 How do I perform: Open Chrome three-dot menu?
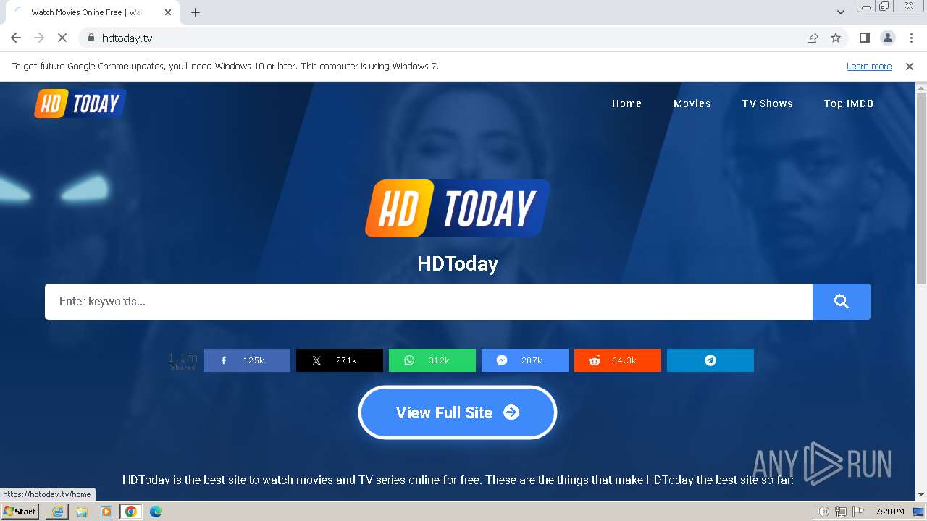(911, 38)
